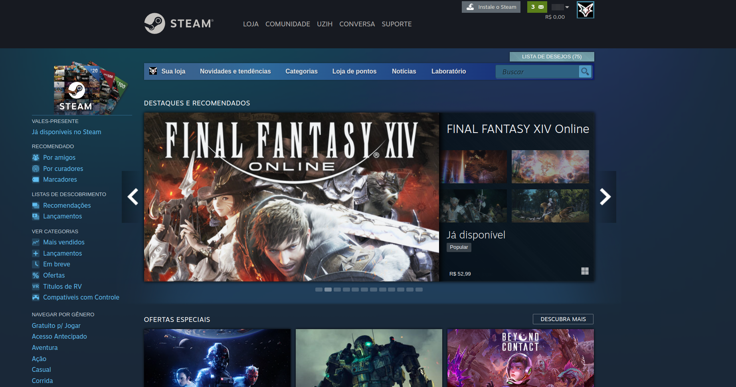Go to next featured carousel item

pyautogui.click(x=605, y=197)
